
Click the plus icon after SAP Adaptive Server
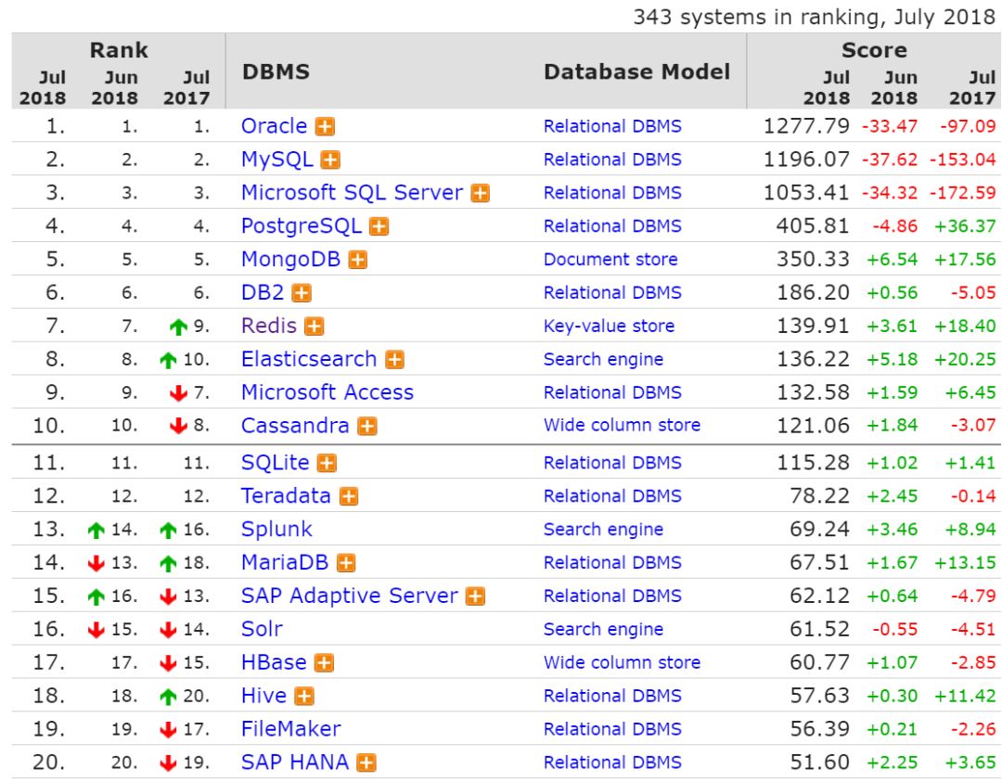pos(475,596)
